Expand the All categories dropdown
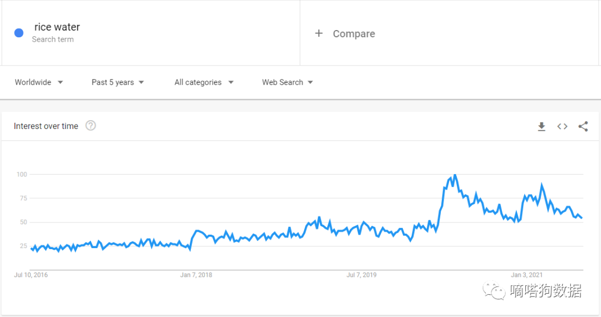 [204, 82]
